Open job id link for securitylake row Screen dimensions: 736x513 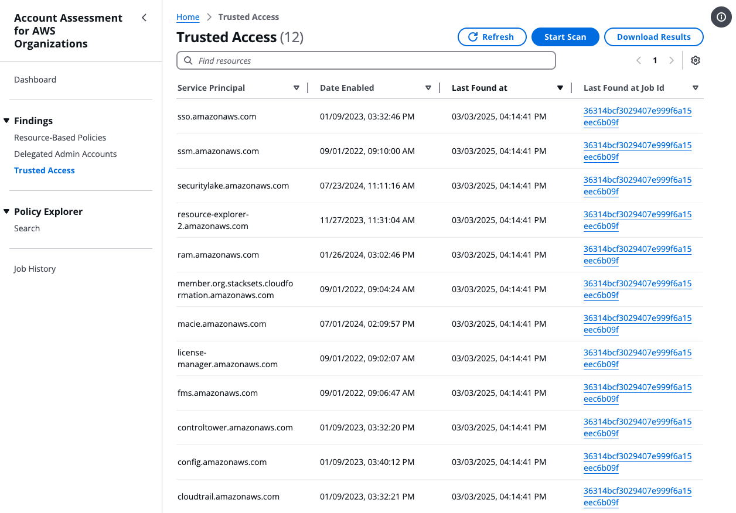pyautogui.click(x=638, y=186)
